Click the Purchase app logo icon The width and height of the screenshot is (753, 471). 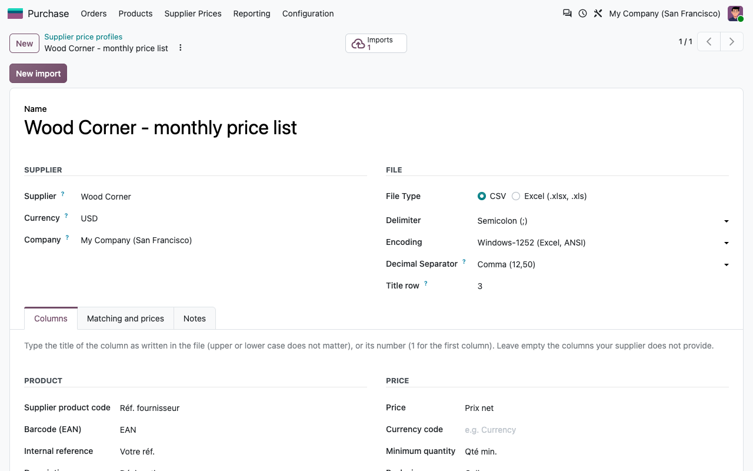(x=15, y=14)
